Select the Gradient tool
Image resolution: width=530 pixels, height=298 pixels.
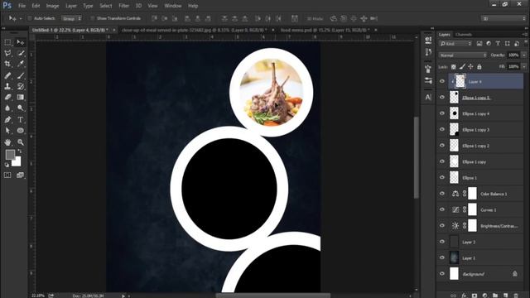pyautogui.click(x=20, y=98)
